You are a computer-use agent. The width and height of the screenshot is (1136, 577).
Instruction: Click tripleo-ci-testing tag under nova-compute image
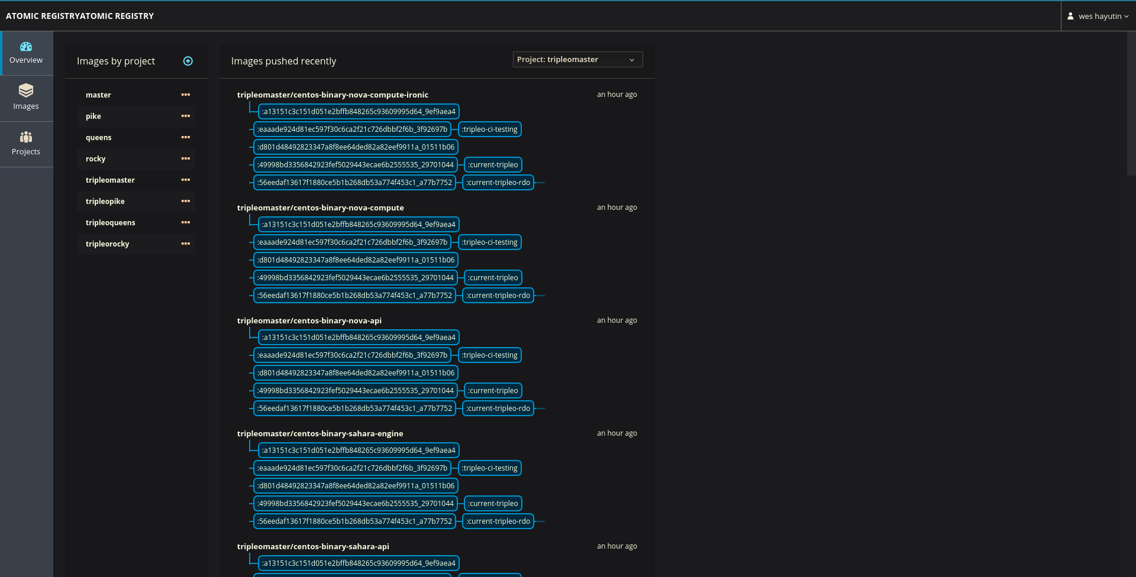point(489,242)
